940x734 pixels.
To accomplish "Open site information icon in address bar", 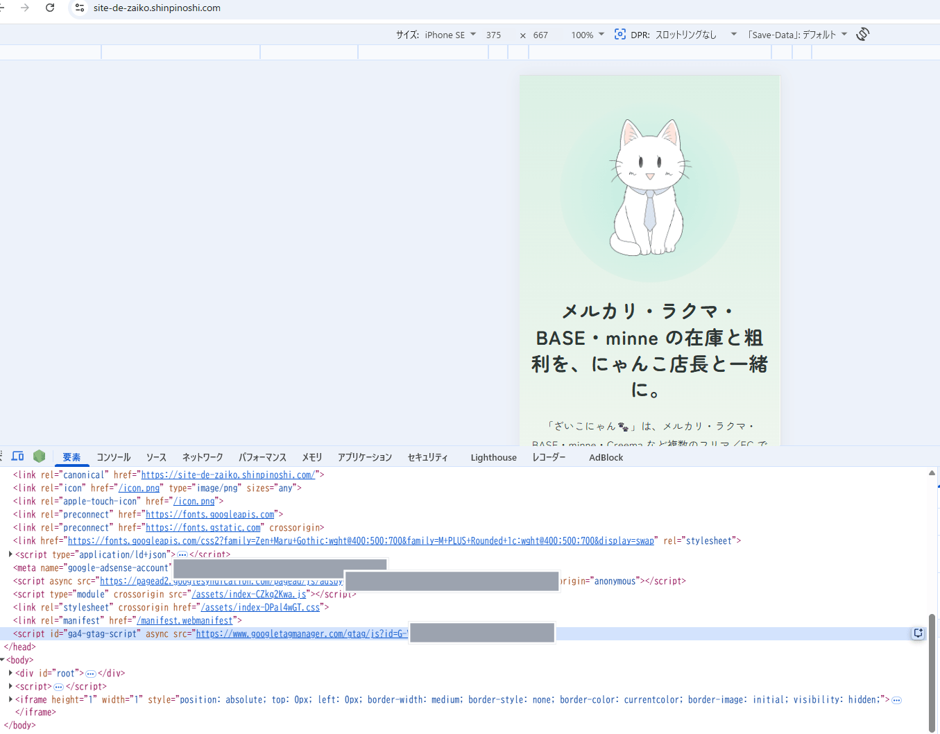I will 80,8.
